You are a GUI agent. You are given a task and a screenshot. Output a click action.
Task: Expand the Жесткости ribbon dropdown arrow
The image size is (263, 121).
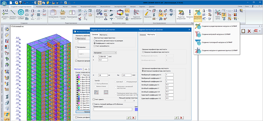point(99,19)
